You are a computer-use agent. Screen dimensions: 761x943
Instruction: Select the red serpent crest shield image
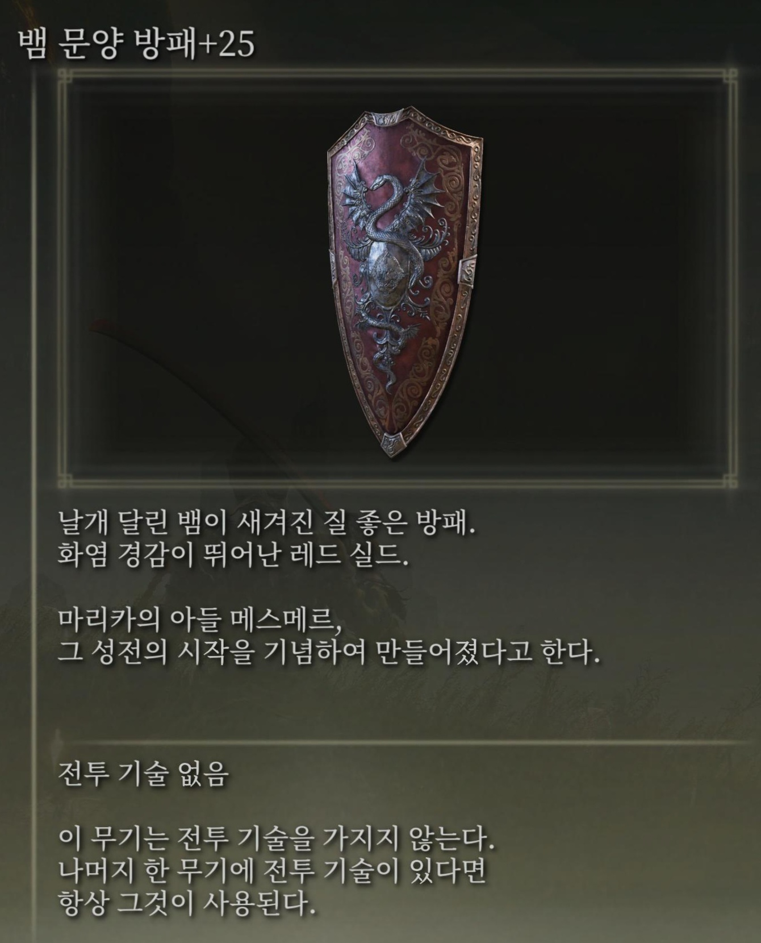click(x=405, y=284)
